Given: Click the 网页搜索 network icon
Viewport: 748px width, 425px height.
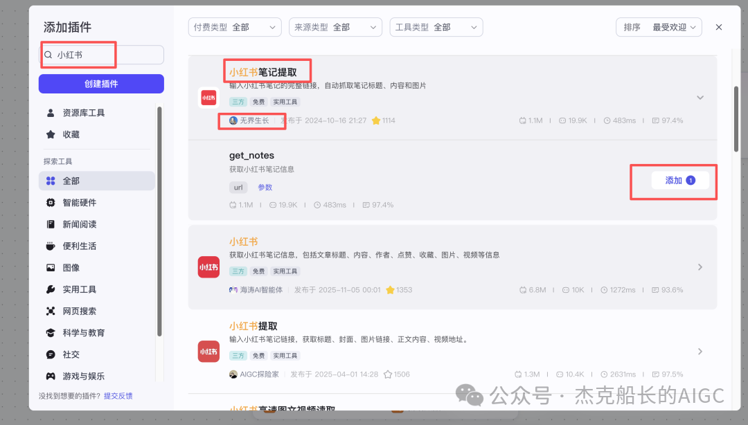Looking at the screenshot, I should pos(51,311).
